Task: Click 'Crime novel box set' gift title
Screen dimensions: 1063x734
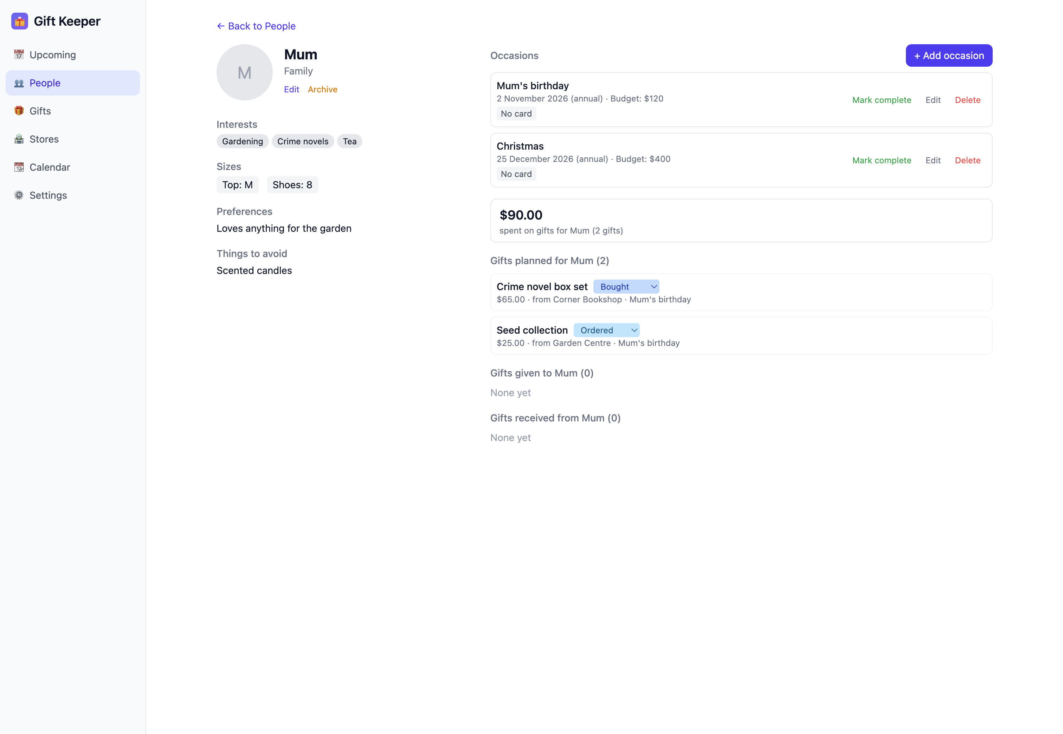Action: (x=542, y=287)
